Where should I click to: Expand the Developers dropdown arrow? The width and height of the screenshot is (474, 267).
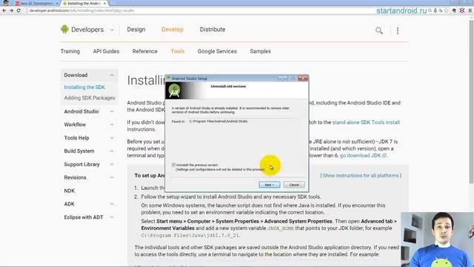tap(112, 30)
